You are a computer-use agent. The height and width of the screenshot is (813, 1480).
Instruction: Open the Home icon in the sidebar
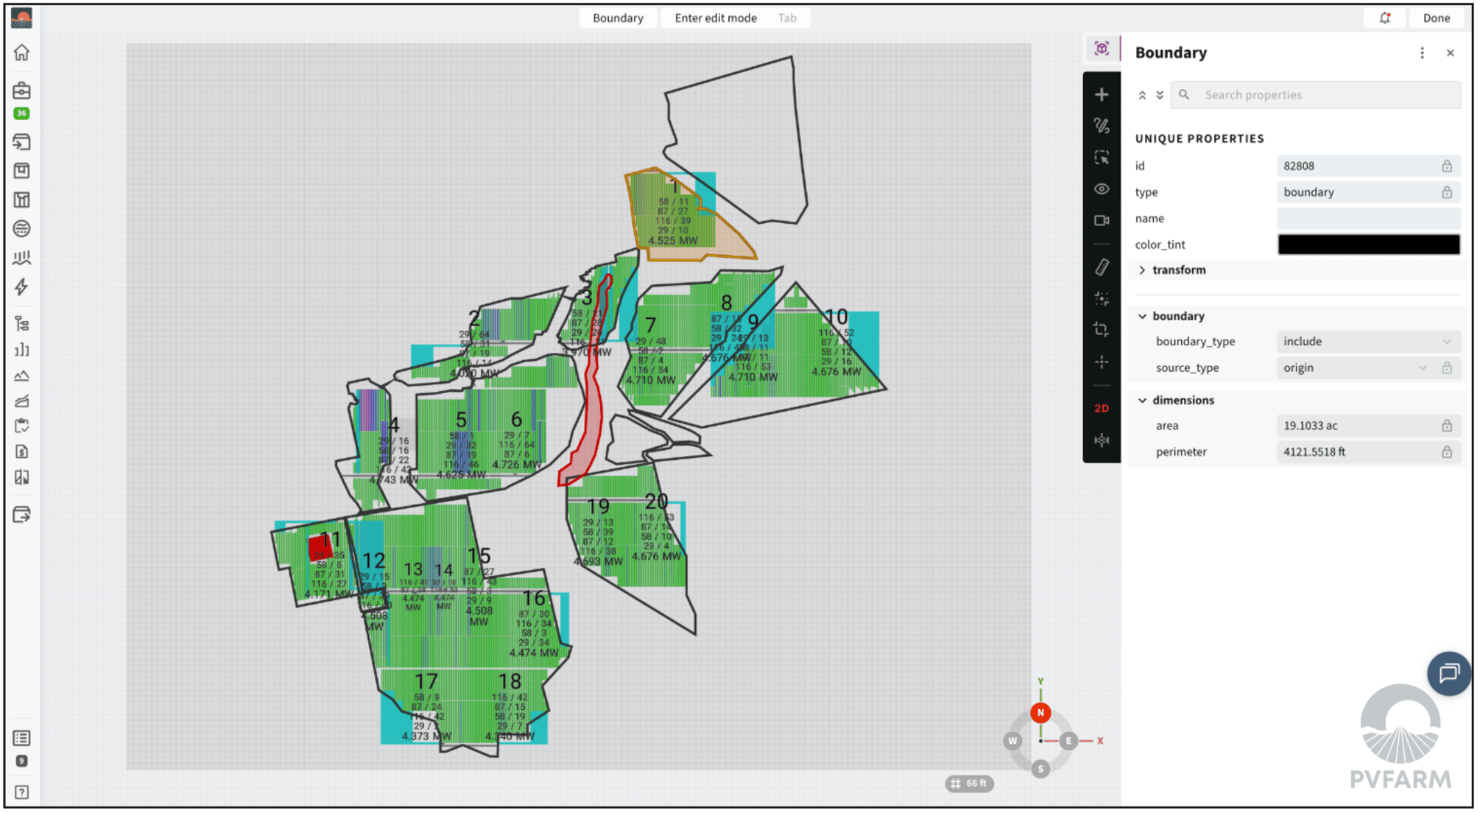point(21,53)
